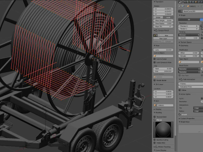
Task: Click the Mean Radius value field
Action: [163, 23]
